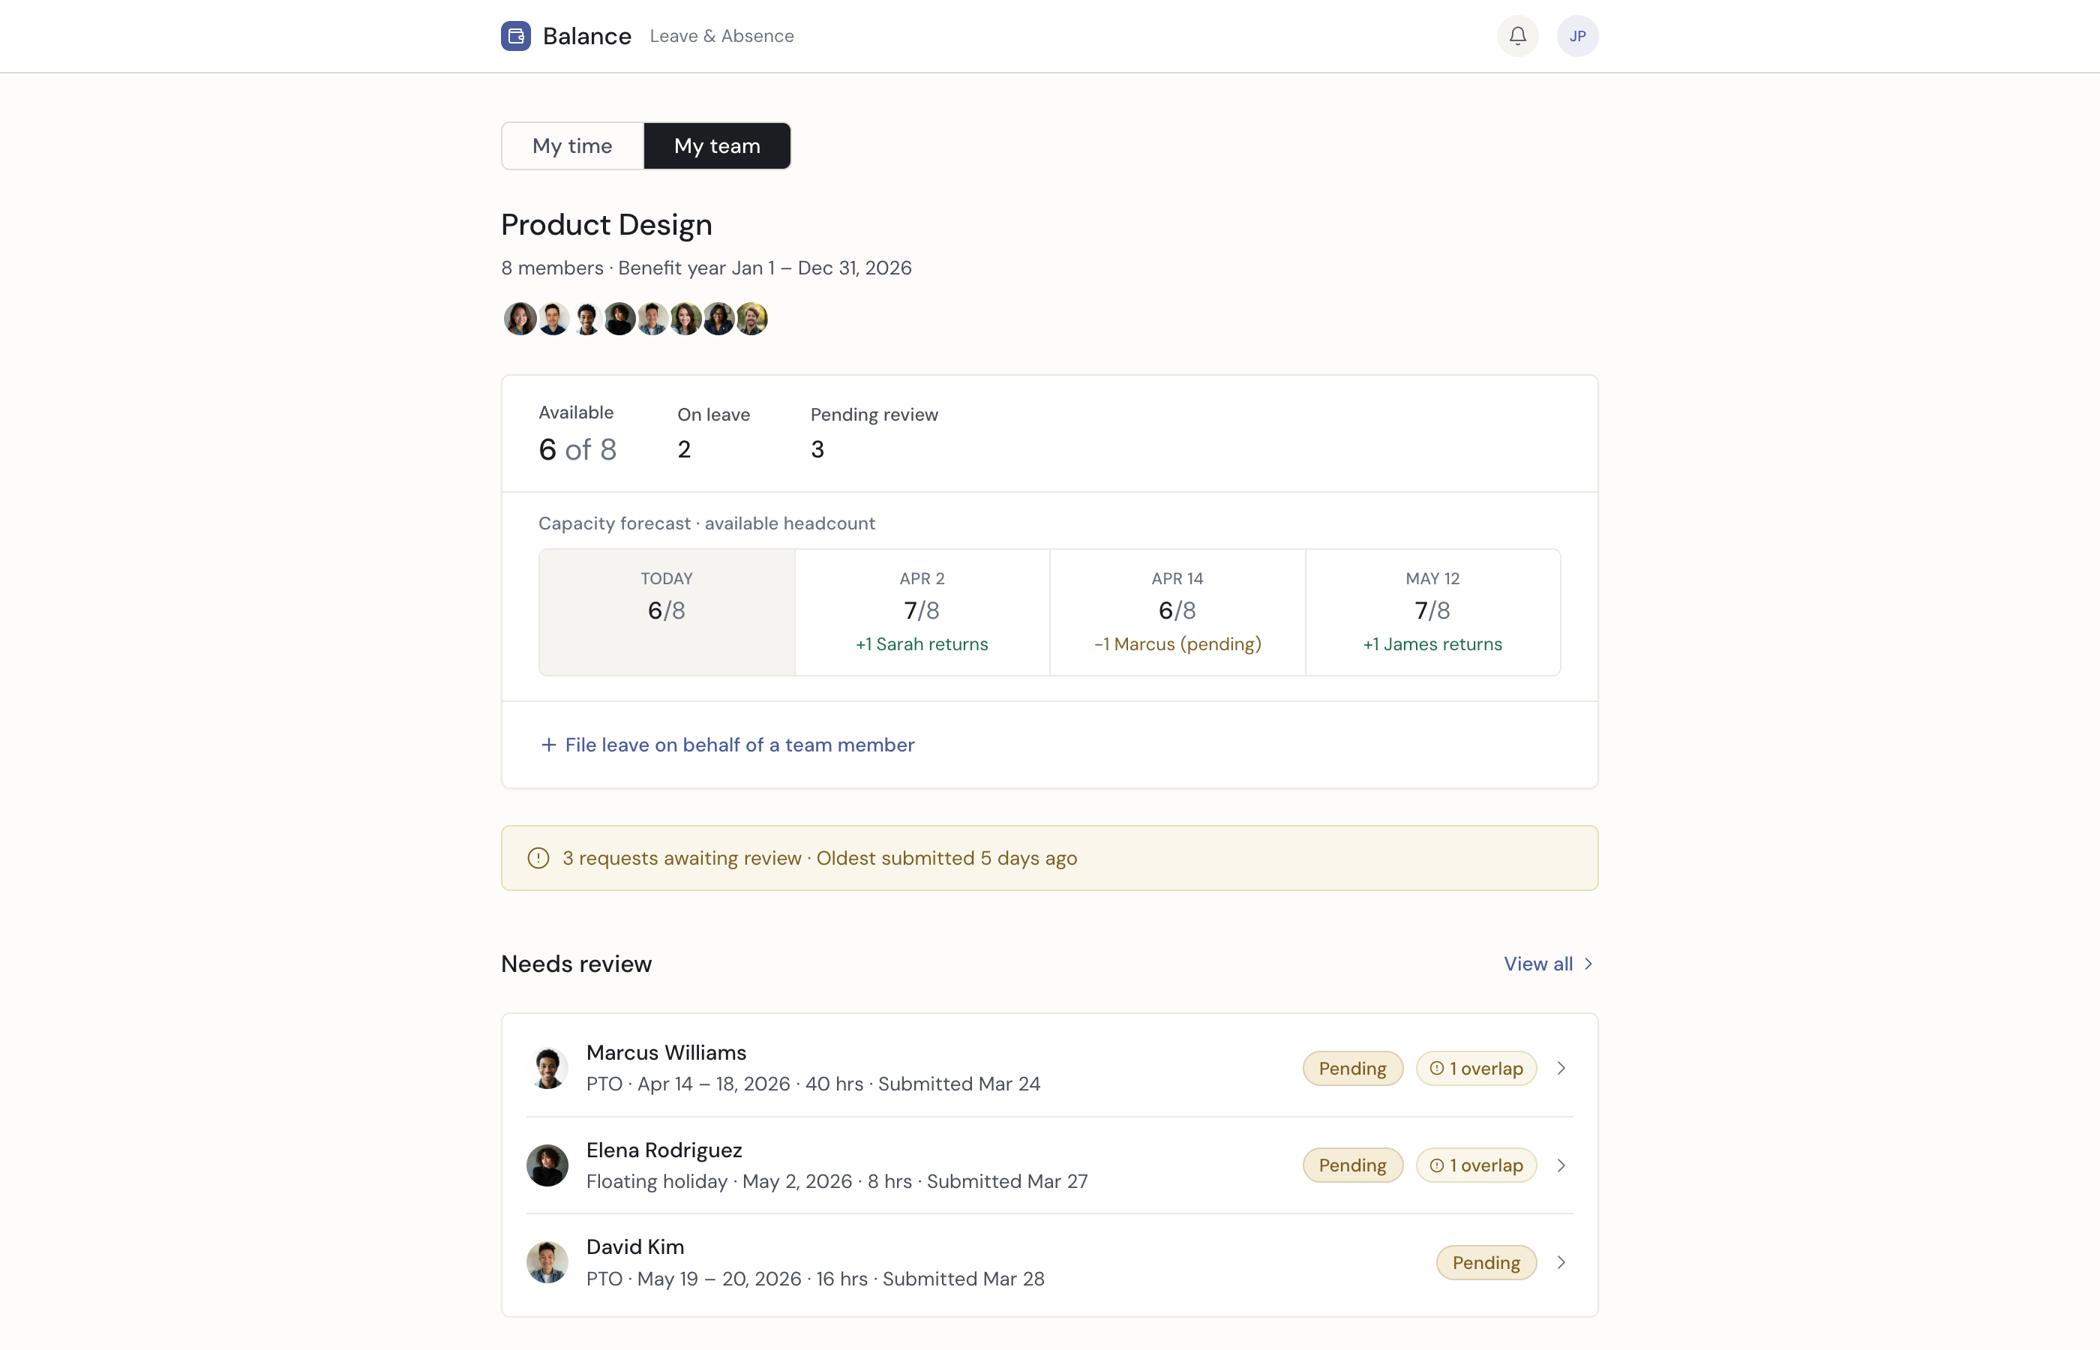Select the APR 14 capacity forecast column
The height and width of the screenshot is (1350, 2100).
tap(1177, 611)
